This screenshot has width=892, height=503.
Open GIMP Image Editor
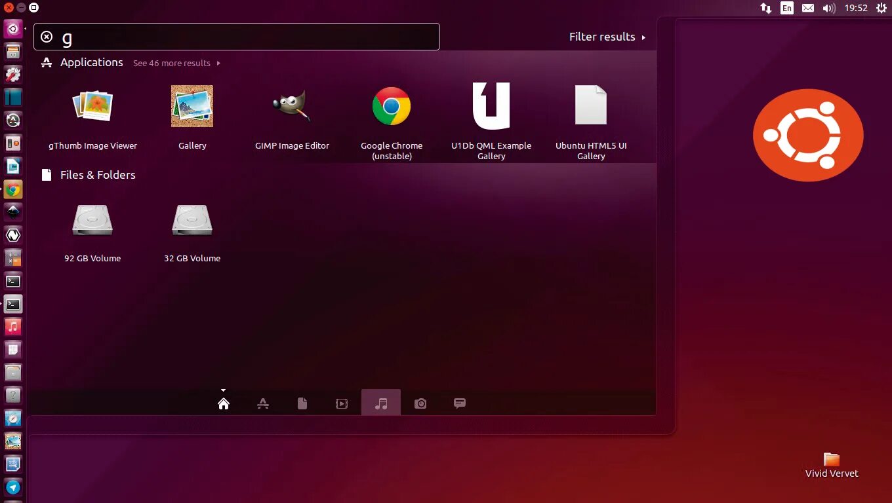click(x=292, y=118)
